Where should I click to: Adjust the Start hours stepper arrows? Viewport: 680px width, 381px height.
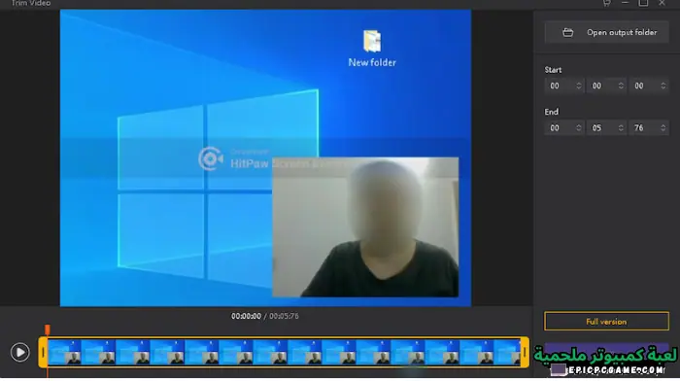click(578, 86)
